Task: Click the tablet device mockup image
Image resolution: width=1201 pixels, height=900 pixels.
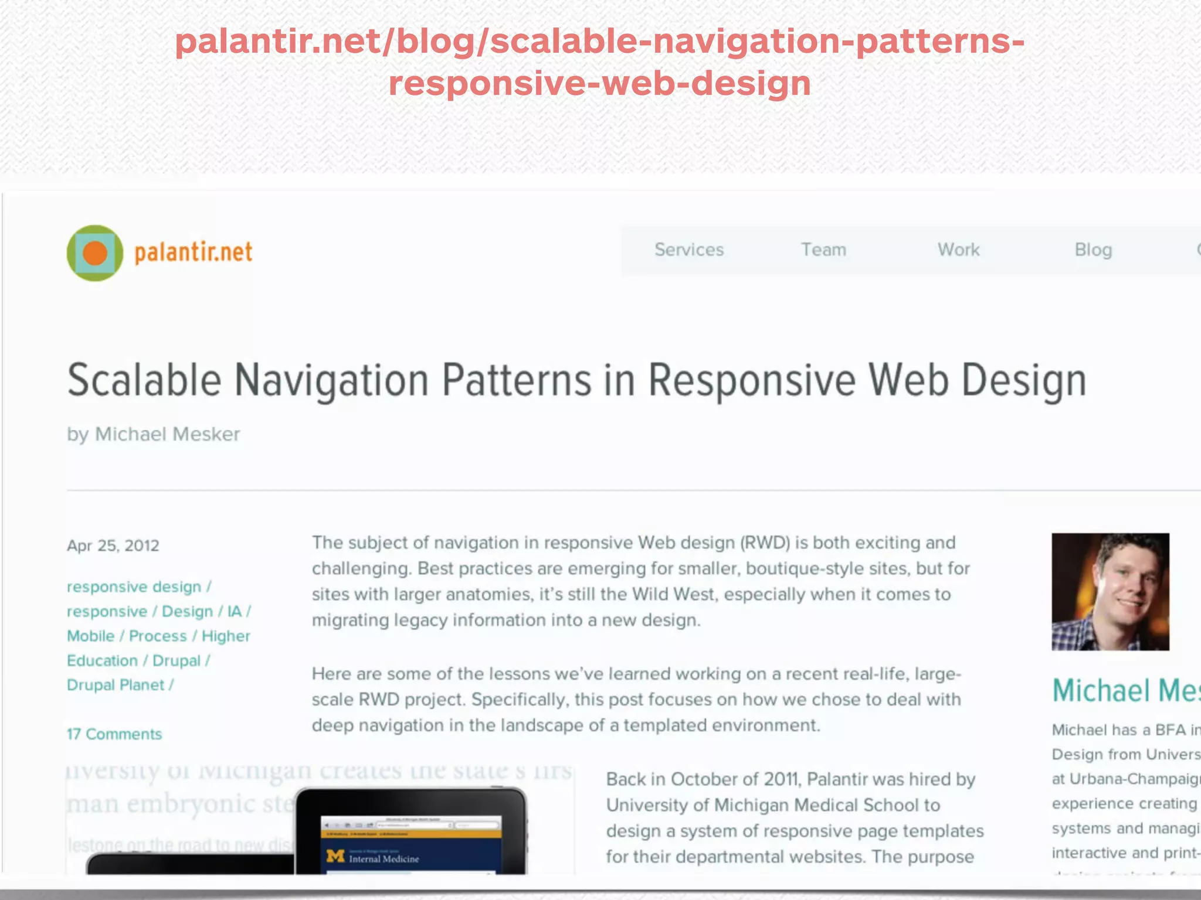Action: (x=411, y=831)
